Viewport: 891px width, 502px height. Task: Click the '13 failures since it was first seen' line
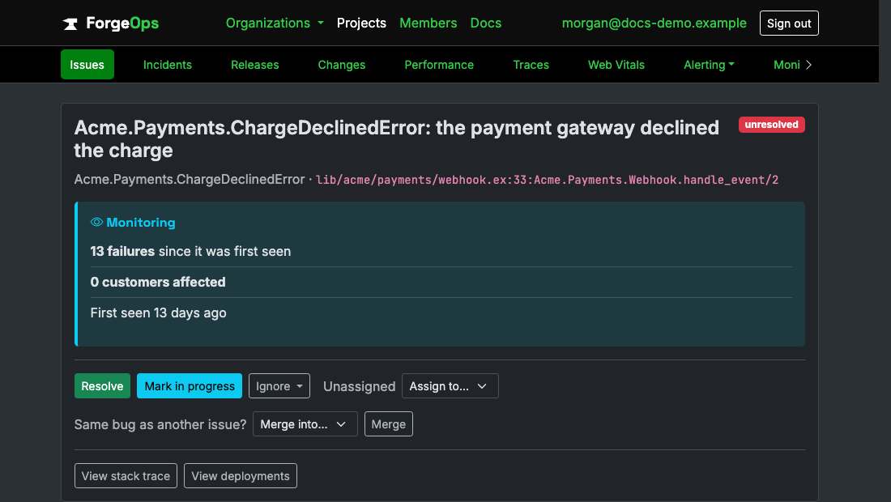(190, 251)
